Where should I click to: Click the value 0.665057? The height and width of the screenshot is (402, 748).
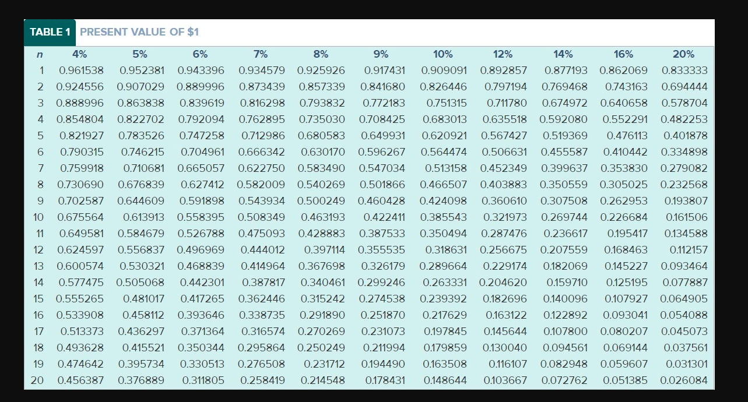click(x=201, y=168)
